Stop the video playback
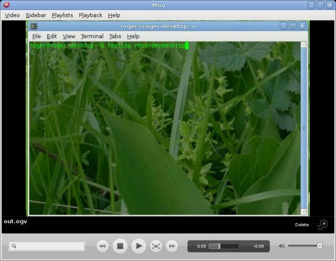 [x=120, y=246]
